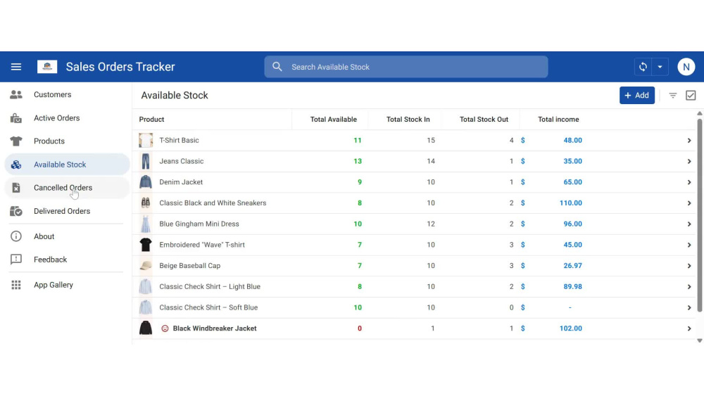
Task: Click the 110.00 income value
Action: [x=571, y=203]
